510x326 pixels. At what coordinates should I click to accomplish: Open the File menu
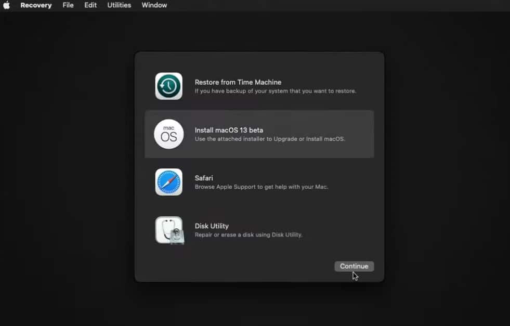point(68,5)
